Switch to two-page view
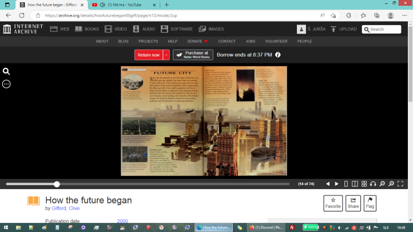This screenshot has width=413, height=232. tap(355, 184)
